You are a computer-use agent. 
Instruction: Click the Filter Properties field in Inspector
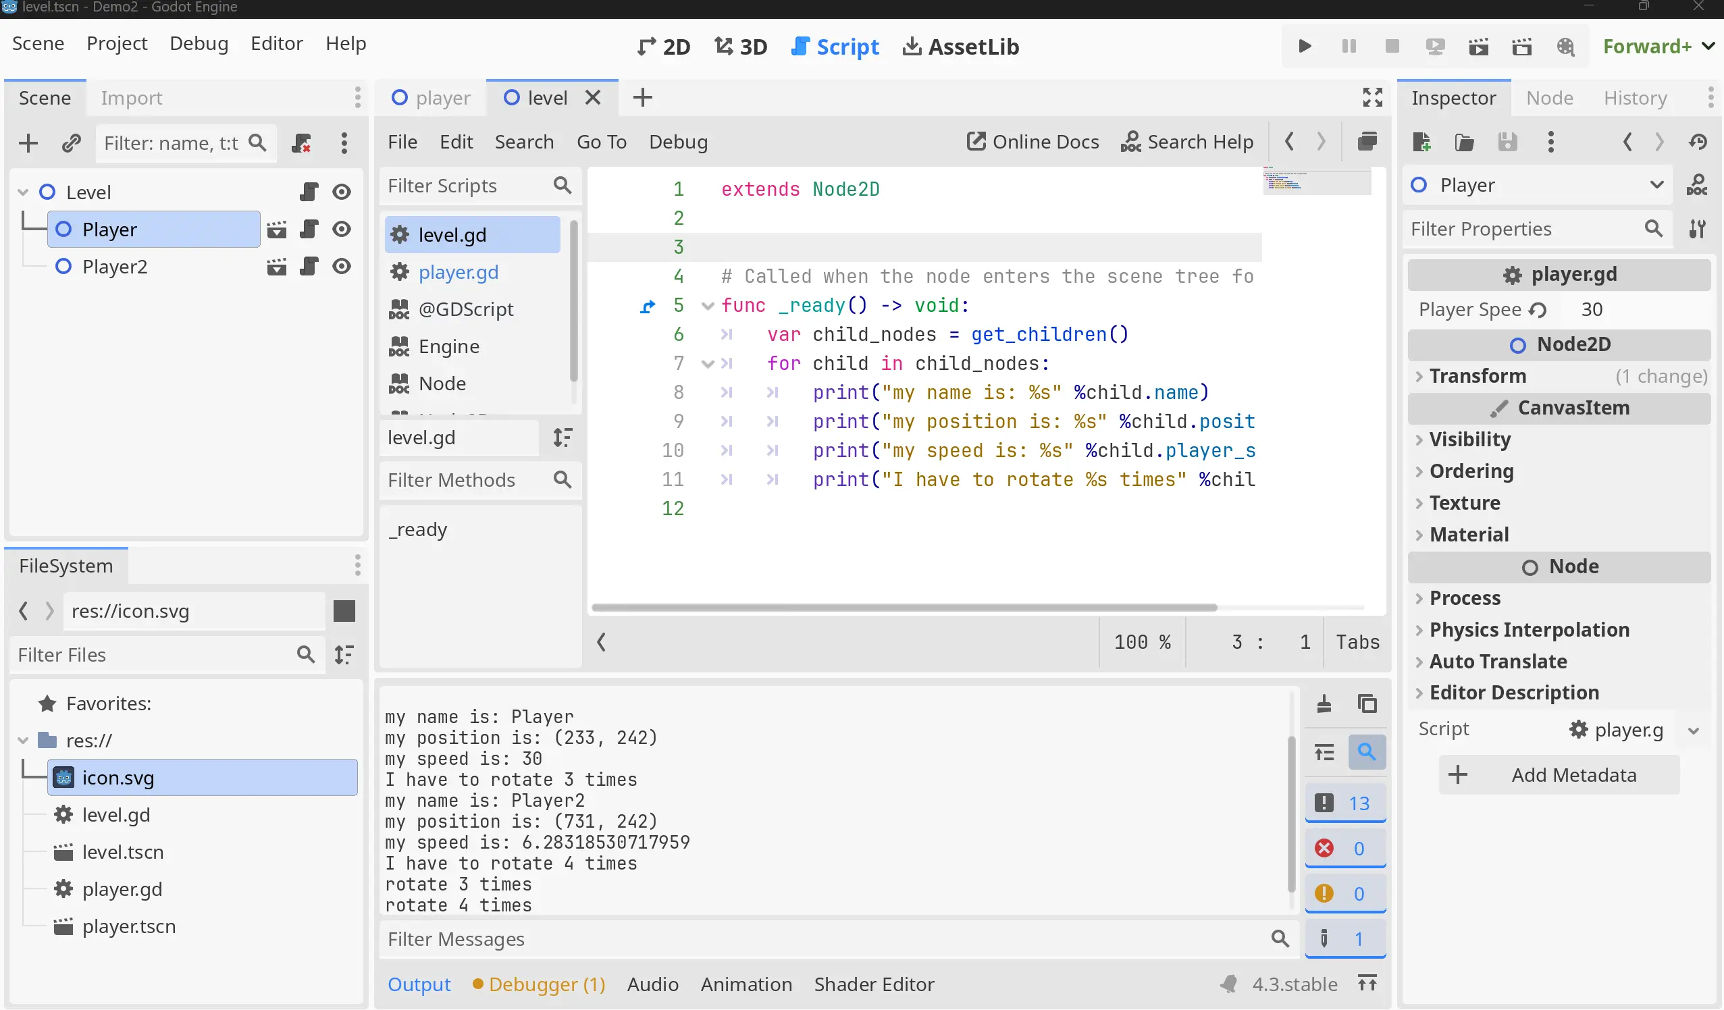coord(1537,229)
